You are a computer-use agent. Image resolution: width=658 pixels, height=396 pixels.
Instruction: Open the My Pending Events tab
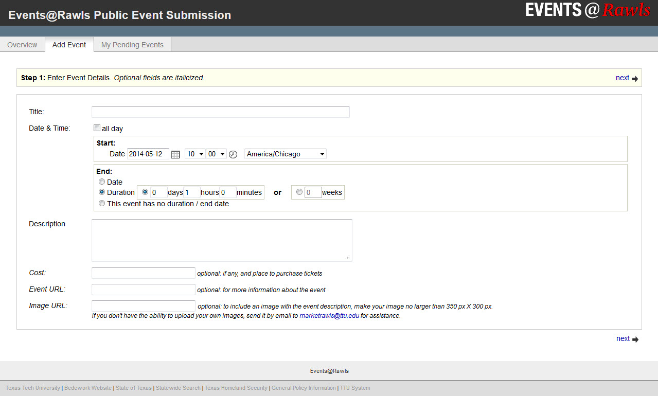click(x=132, y=45)
